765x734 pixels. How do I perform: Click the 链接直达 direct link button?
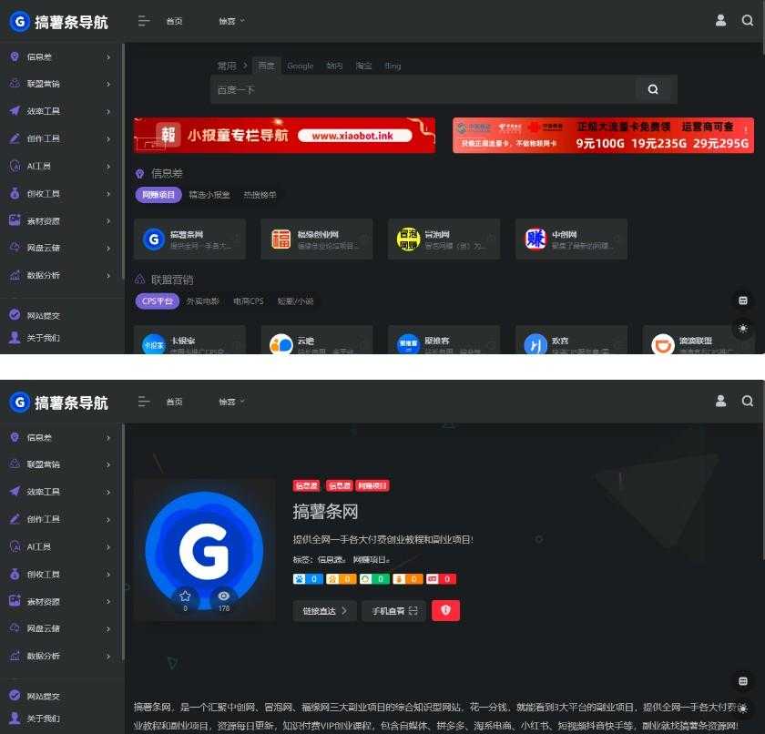[324, 610]
